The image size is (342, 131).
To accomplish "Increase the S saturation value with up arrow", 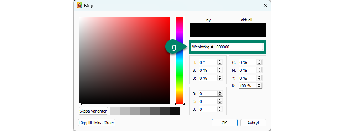I will (220, 69).
